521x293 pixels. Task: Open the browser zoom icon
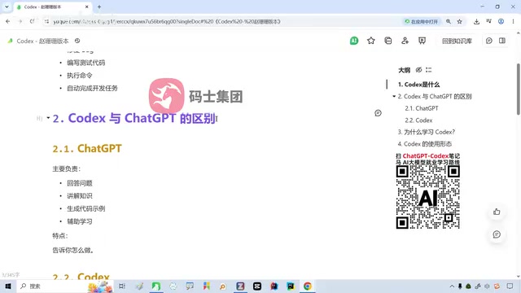click(449, 21)
